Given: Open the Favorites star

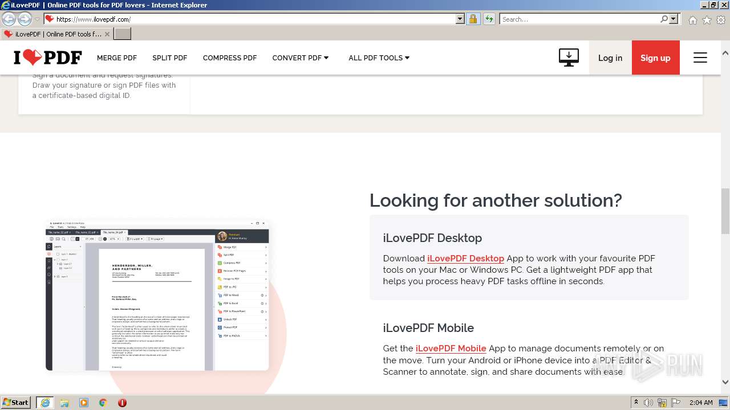Looking at the screenshot, I should [x=707, y=20].
